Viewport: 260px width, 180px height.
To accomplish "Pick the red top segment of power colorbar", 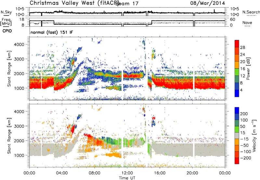I will tap(237, 44).
